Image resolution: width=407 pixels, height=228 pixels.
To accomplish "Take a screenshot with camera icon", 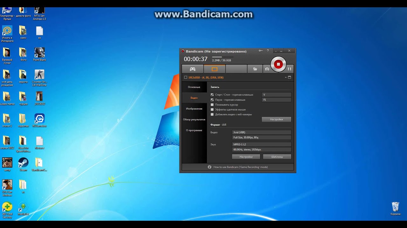I will [267, 69].
